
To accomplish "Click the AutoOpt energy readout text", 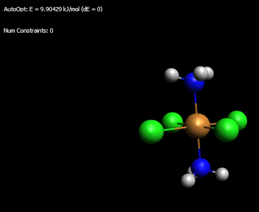I will click(53, 9).
